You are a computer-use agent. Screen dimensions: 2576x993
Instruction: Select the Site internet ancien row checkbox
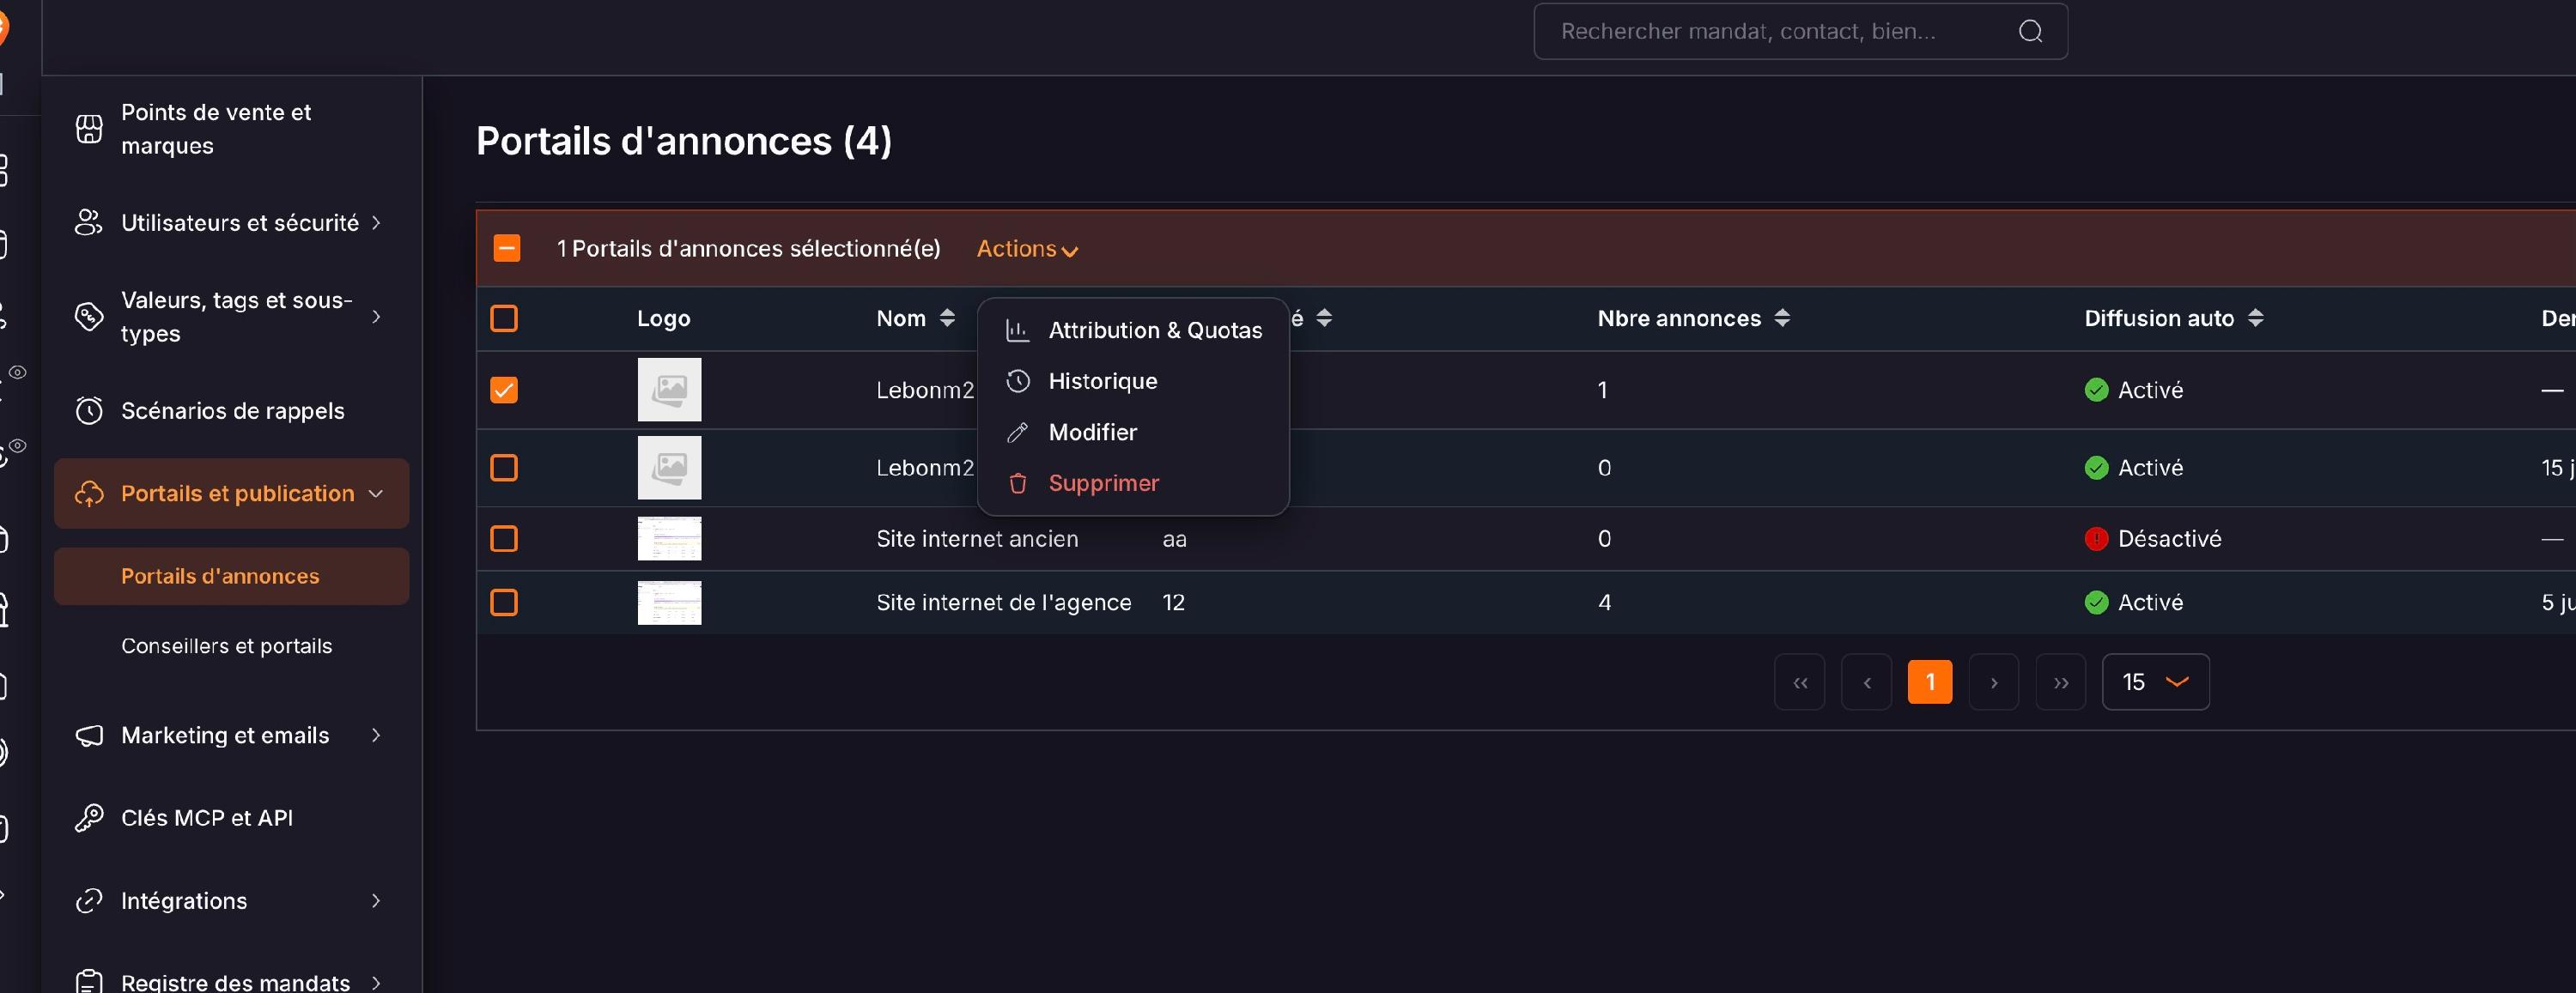tap(504, 539)
